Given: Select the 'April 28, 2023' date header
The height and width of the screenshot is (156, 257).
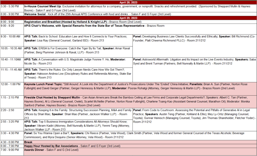Looking at the screenshot, I should click(128, 3).
